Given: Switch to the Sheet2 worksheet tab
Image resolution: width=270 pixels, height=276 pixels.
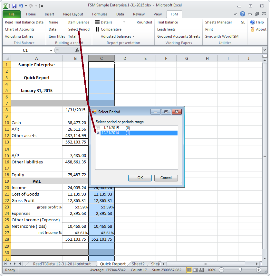Looking at the screenshot, I should point(138,264).
